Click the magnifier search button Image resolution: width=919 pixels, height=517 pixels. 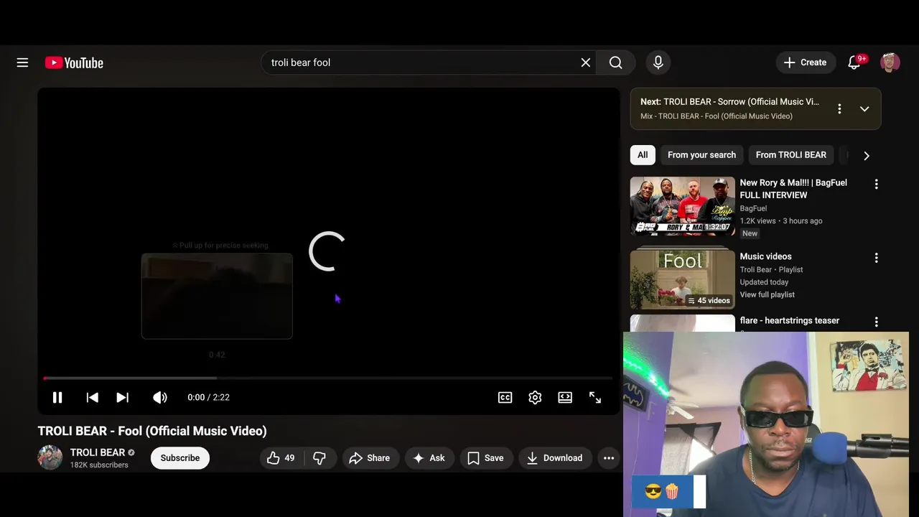click(x=616, y=62)
